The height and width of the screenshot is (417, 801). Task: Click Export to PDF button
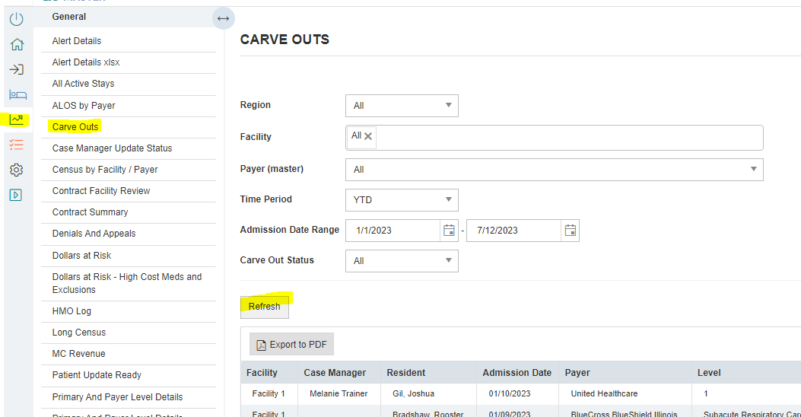click(x=291, y=345)
